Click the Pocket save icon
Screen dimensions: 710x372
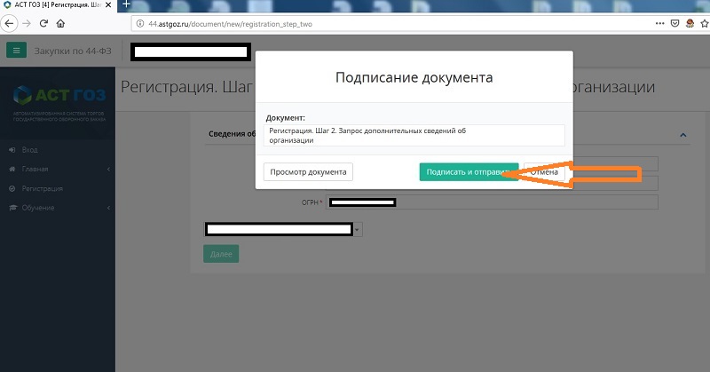click(674, 24)
